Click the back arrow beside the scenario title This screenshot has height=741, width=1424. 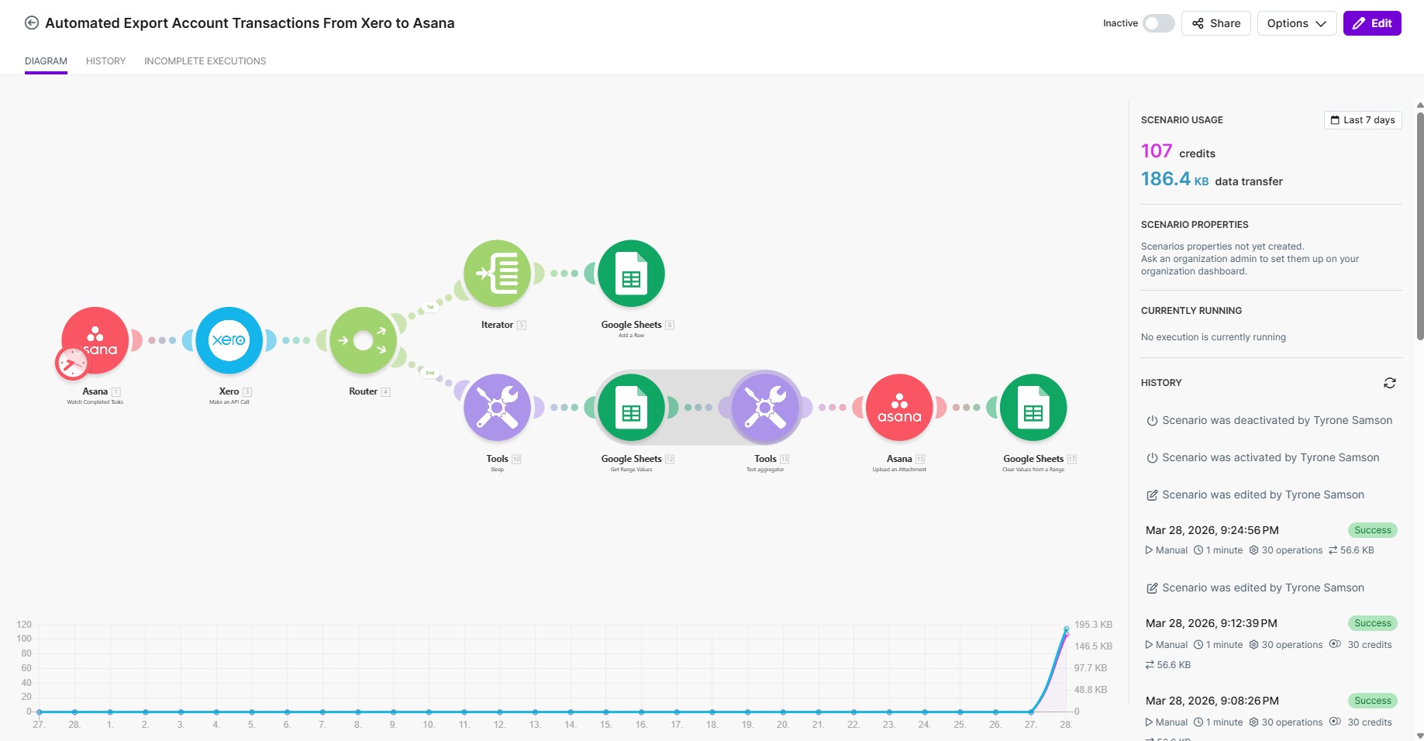[x=32, y=23]
